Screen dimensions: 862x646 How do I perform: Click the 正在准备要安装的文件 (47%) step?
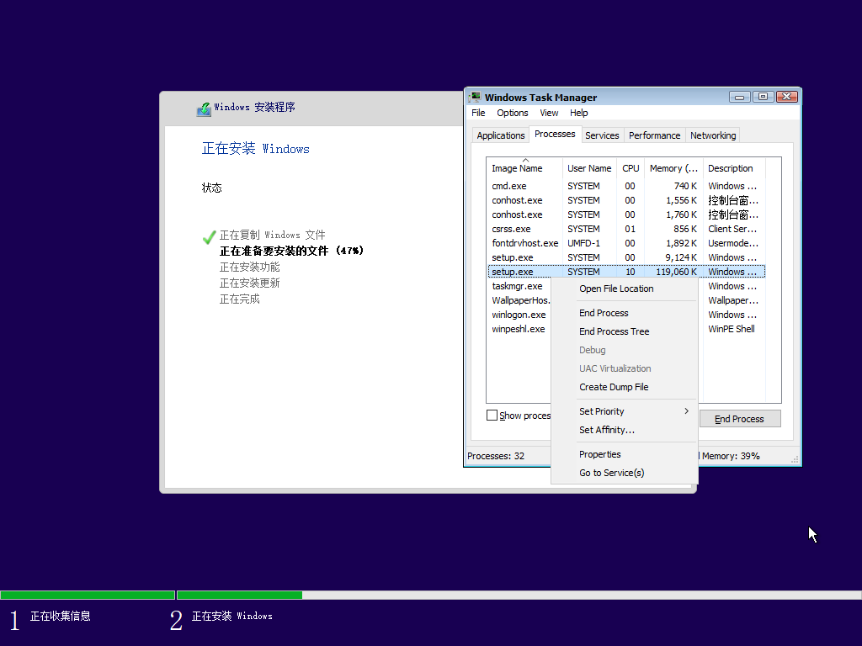coord(291,251)
